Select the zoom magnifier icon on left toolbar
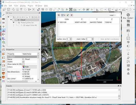Screen dimensions: 136x105 pyautogui.click(x=3, y=46)
